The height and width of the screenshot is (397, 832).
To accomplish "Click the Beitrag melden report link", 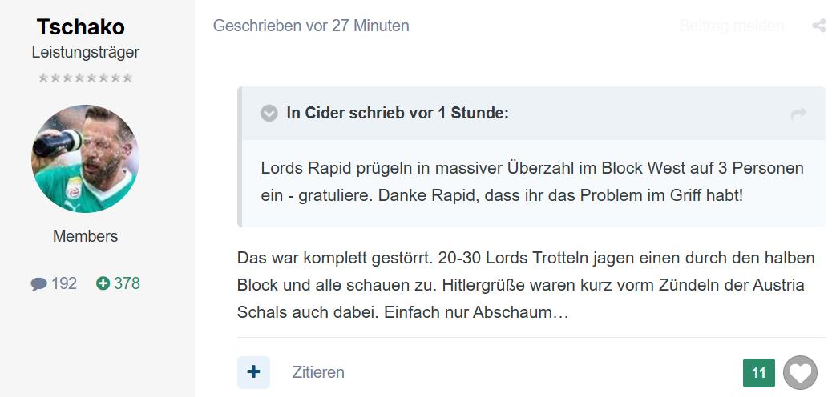I will point(732,26).
